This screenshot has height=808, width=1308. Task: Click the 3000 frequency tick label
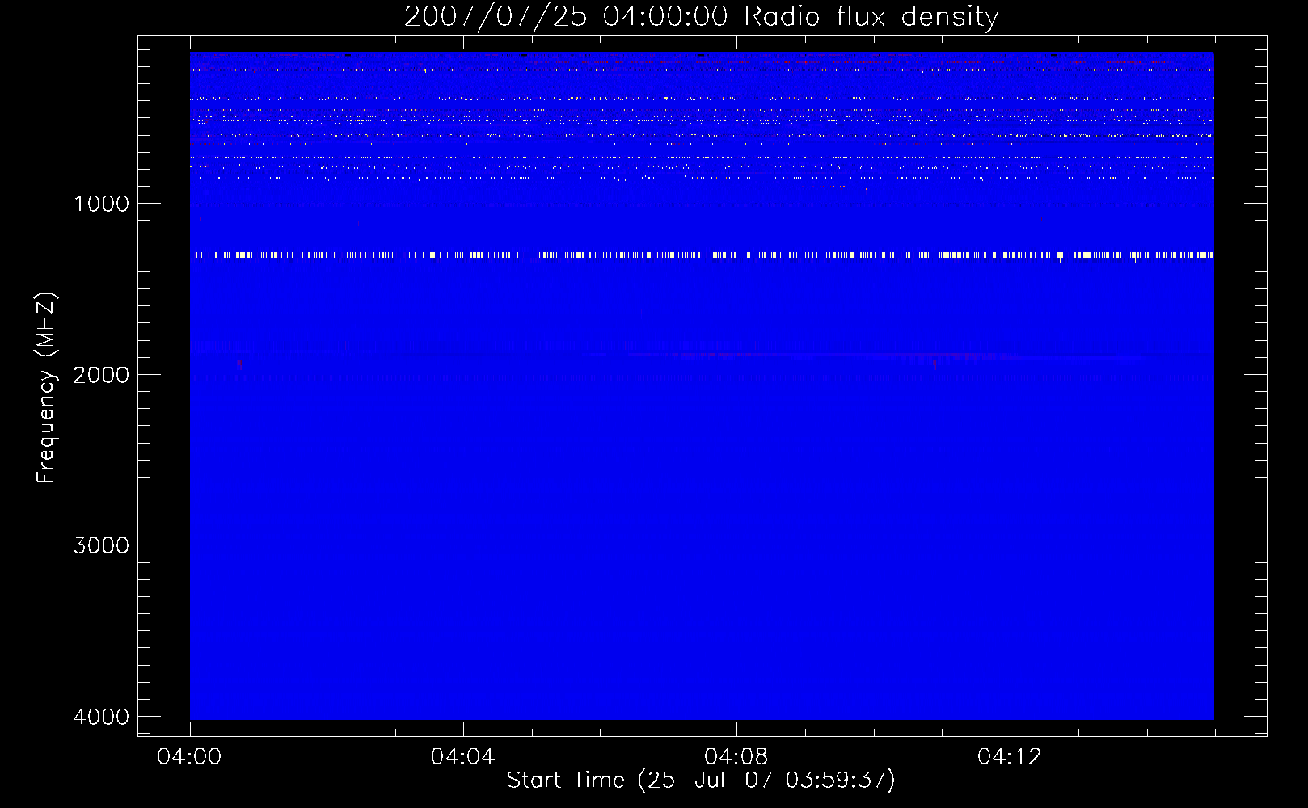pos(101,545)
